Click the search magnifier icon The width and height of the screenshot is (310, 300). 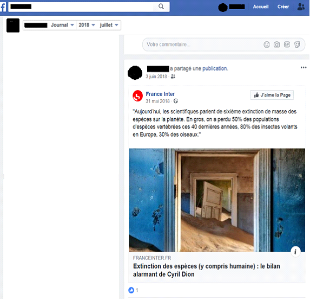pos(161,7)
